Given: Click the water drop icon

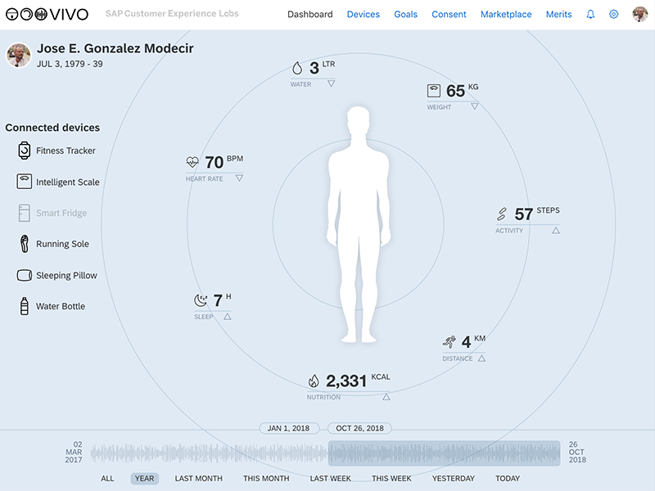Looking at the screenshot, I should pos(297,68).
